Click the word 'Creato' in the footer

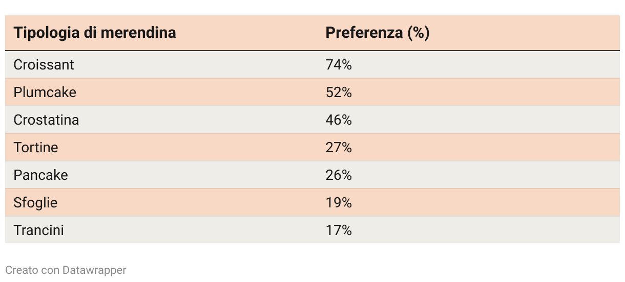[x=22, y=270]
